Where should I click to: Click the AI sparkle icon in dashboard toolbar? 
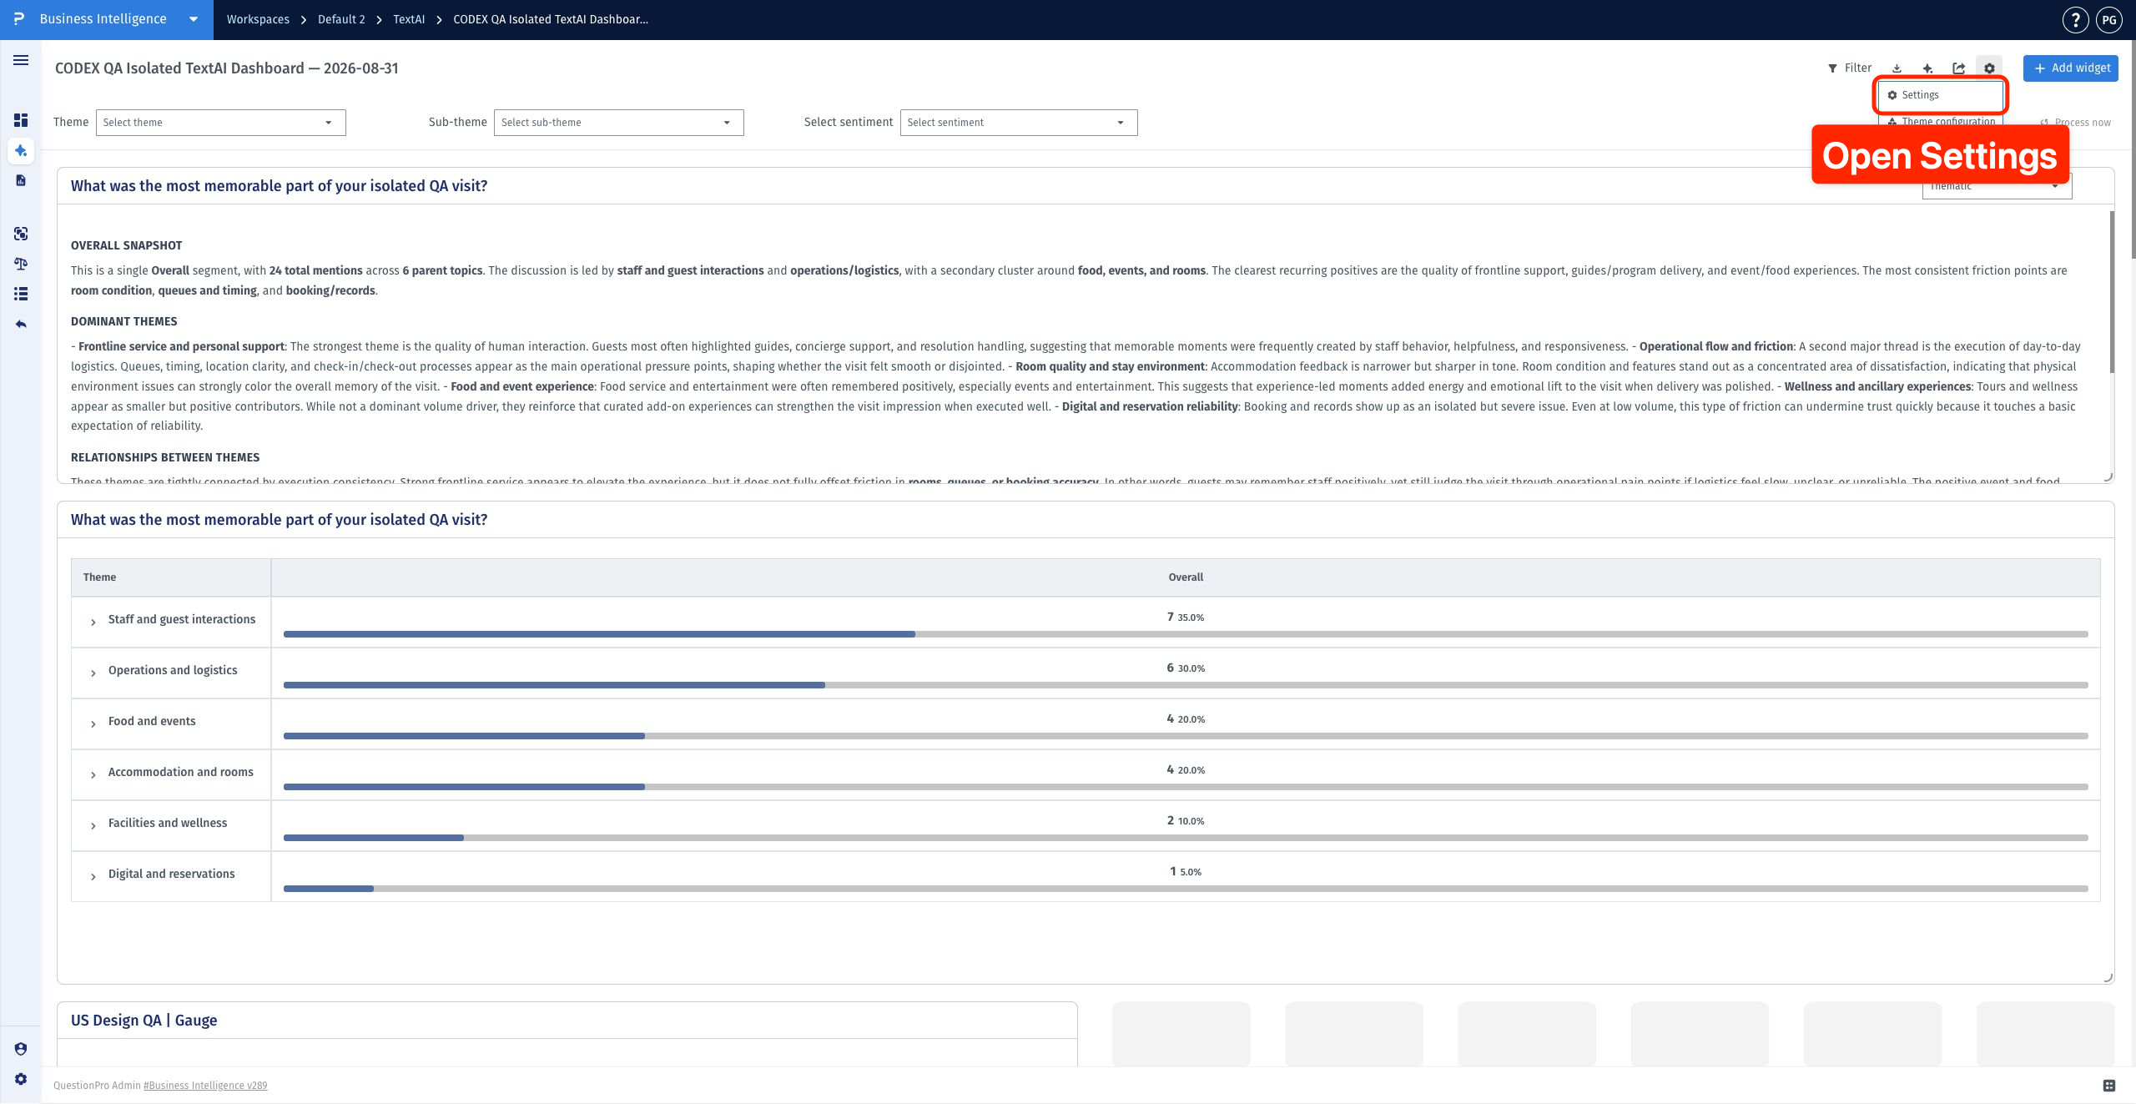1927,68
